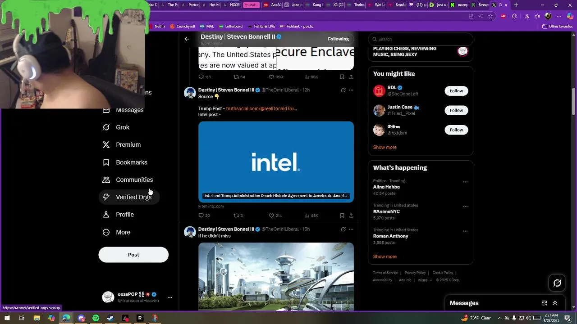Like the Intel Source post
The width and height of the screenshot is (577, 324).
click(275, 216)
